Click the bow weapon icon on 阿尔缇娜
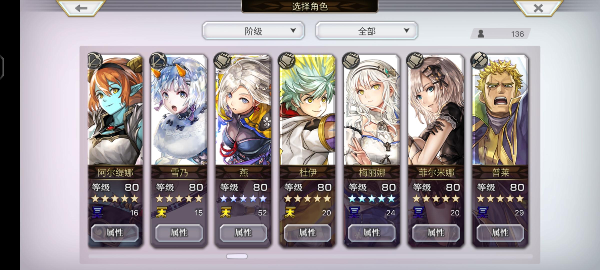The image size is (600, 270). pyautogui.click(x=95, y=60)
